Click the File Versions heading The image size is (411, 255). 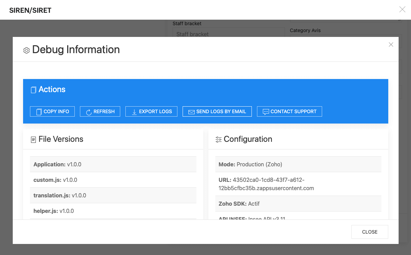[61, 139]
